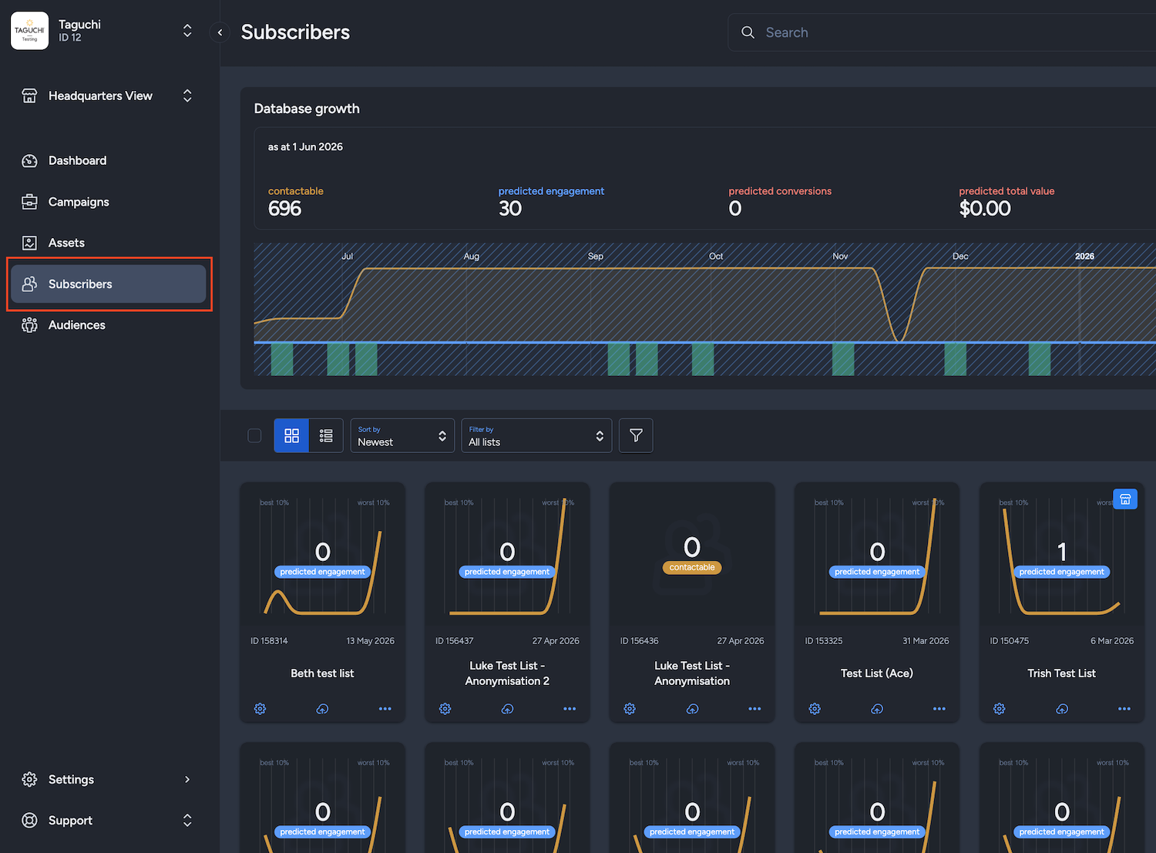1156x853 pixels.
Task: Click the Nov marker on growth chart
Action: pyautogui.click(x=840, y=257)
